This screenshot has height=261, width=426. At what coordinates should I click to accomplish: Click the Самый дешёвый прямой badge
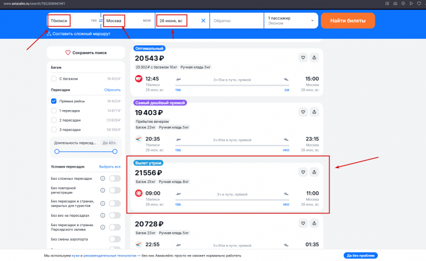(160, 103)
